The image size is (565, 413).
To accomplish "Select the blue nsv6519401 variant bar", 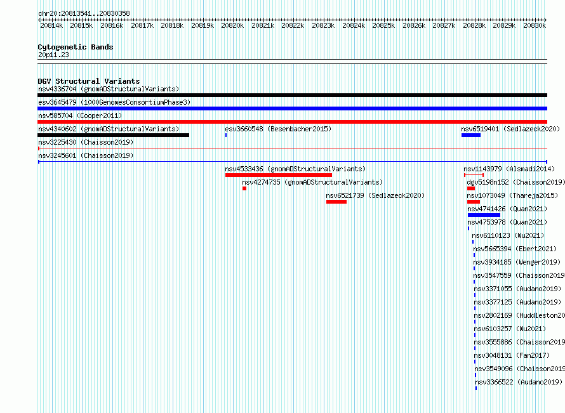I will point(471,135).
